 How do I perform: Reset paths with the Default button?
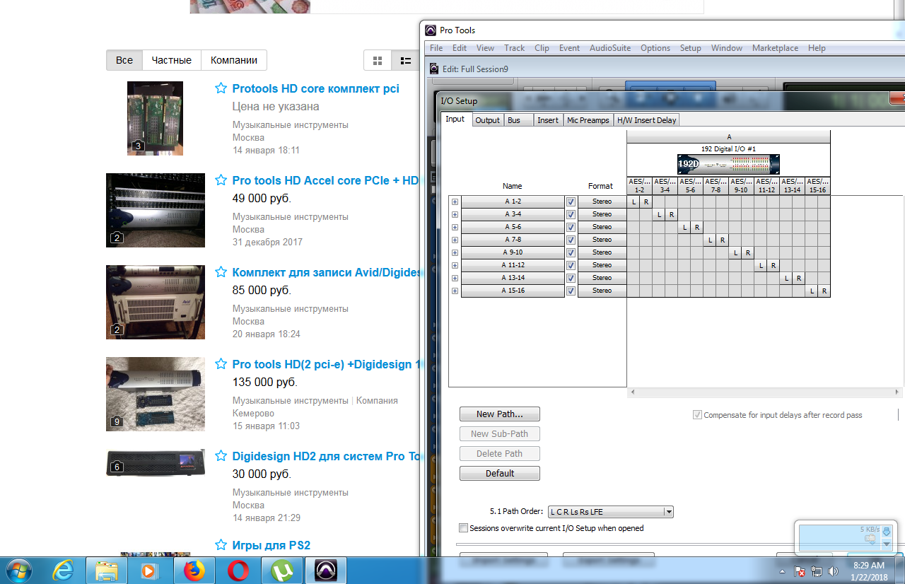click(500, 474)
